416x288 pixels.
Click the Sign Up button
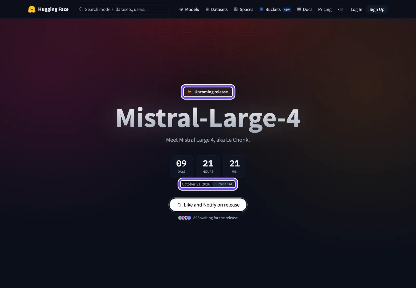click(x=377, y=9)
